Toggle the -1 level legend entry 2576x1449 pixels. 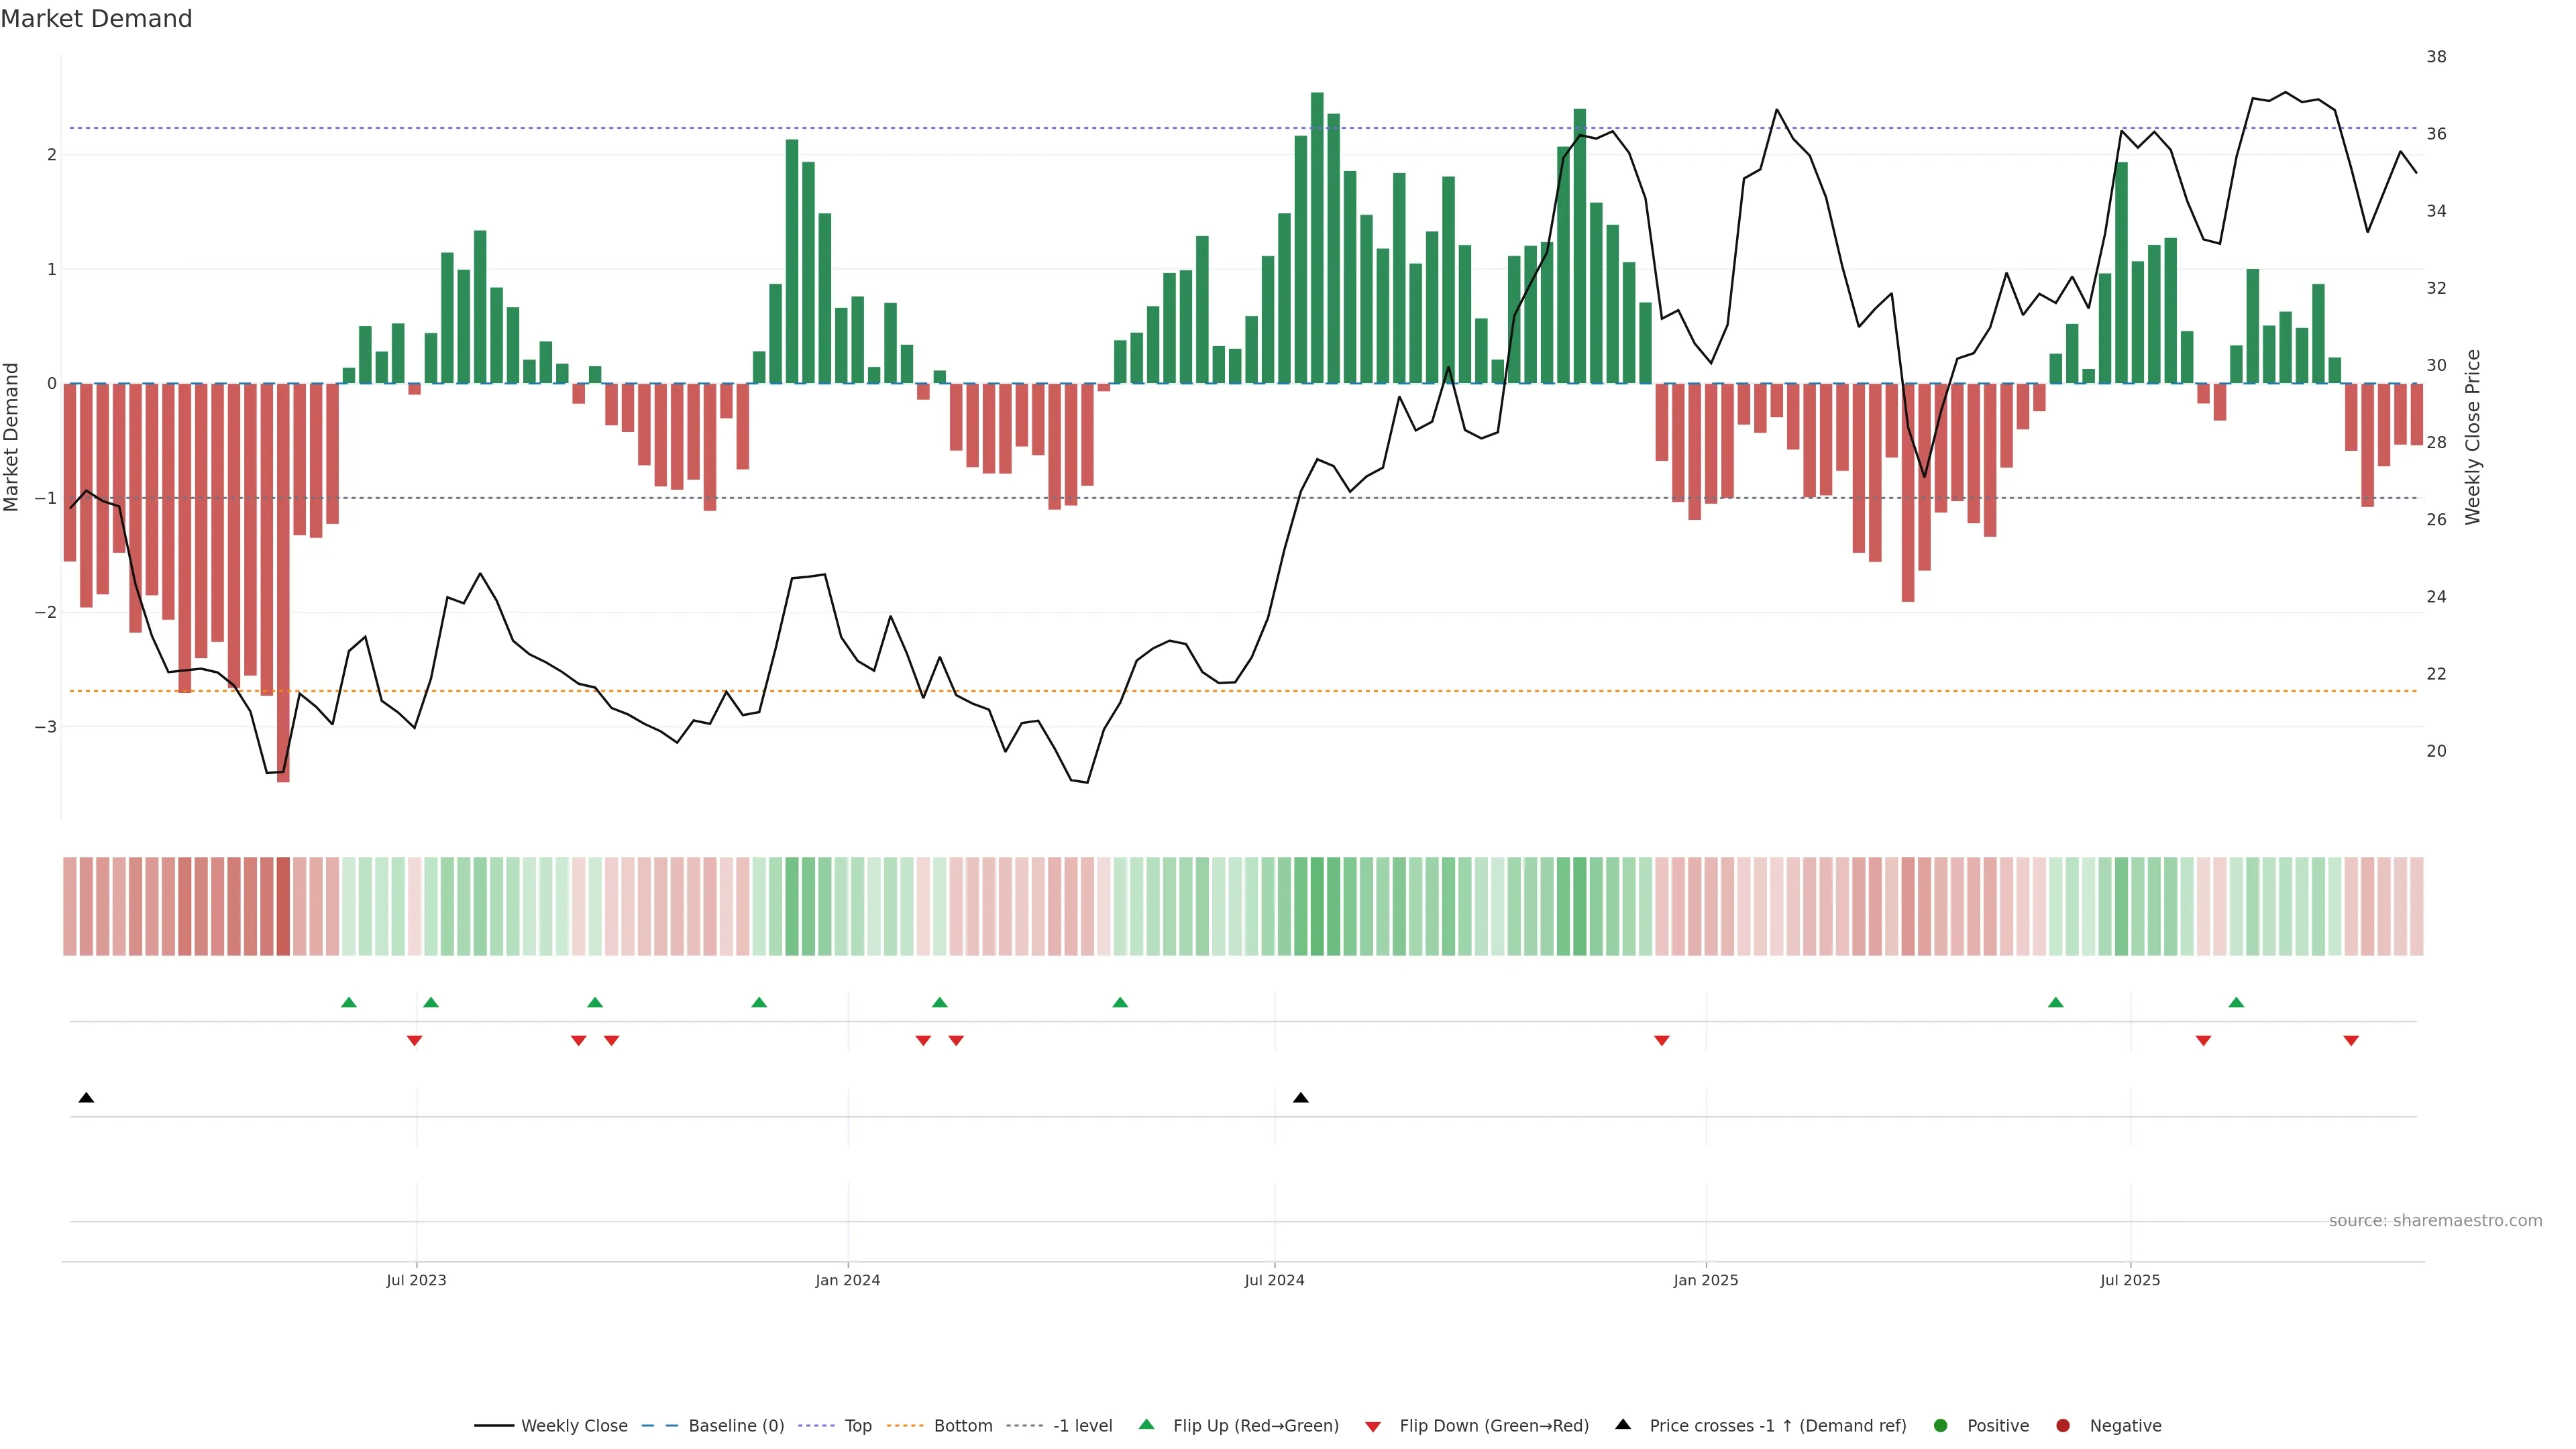point(1082,1425)
